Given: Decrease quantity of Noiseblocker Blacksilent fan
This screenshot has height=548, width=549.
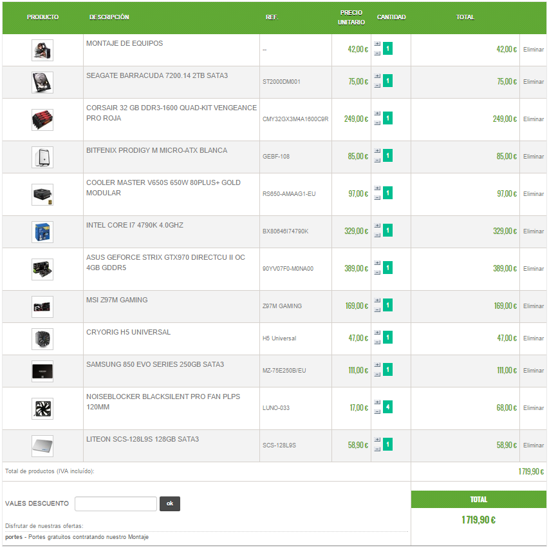Looking at the screenshot, I should click(377, 412).
